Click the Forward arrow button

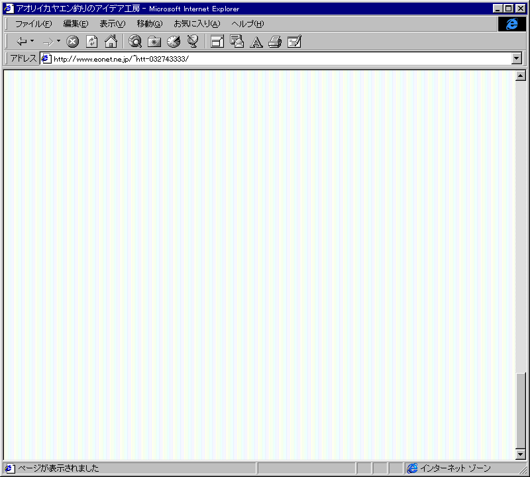48,42
